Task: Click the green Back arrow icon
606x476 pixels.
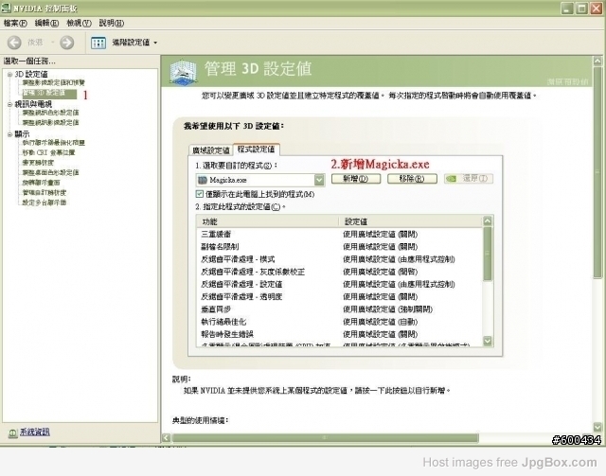Action: pos(14,43)
